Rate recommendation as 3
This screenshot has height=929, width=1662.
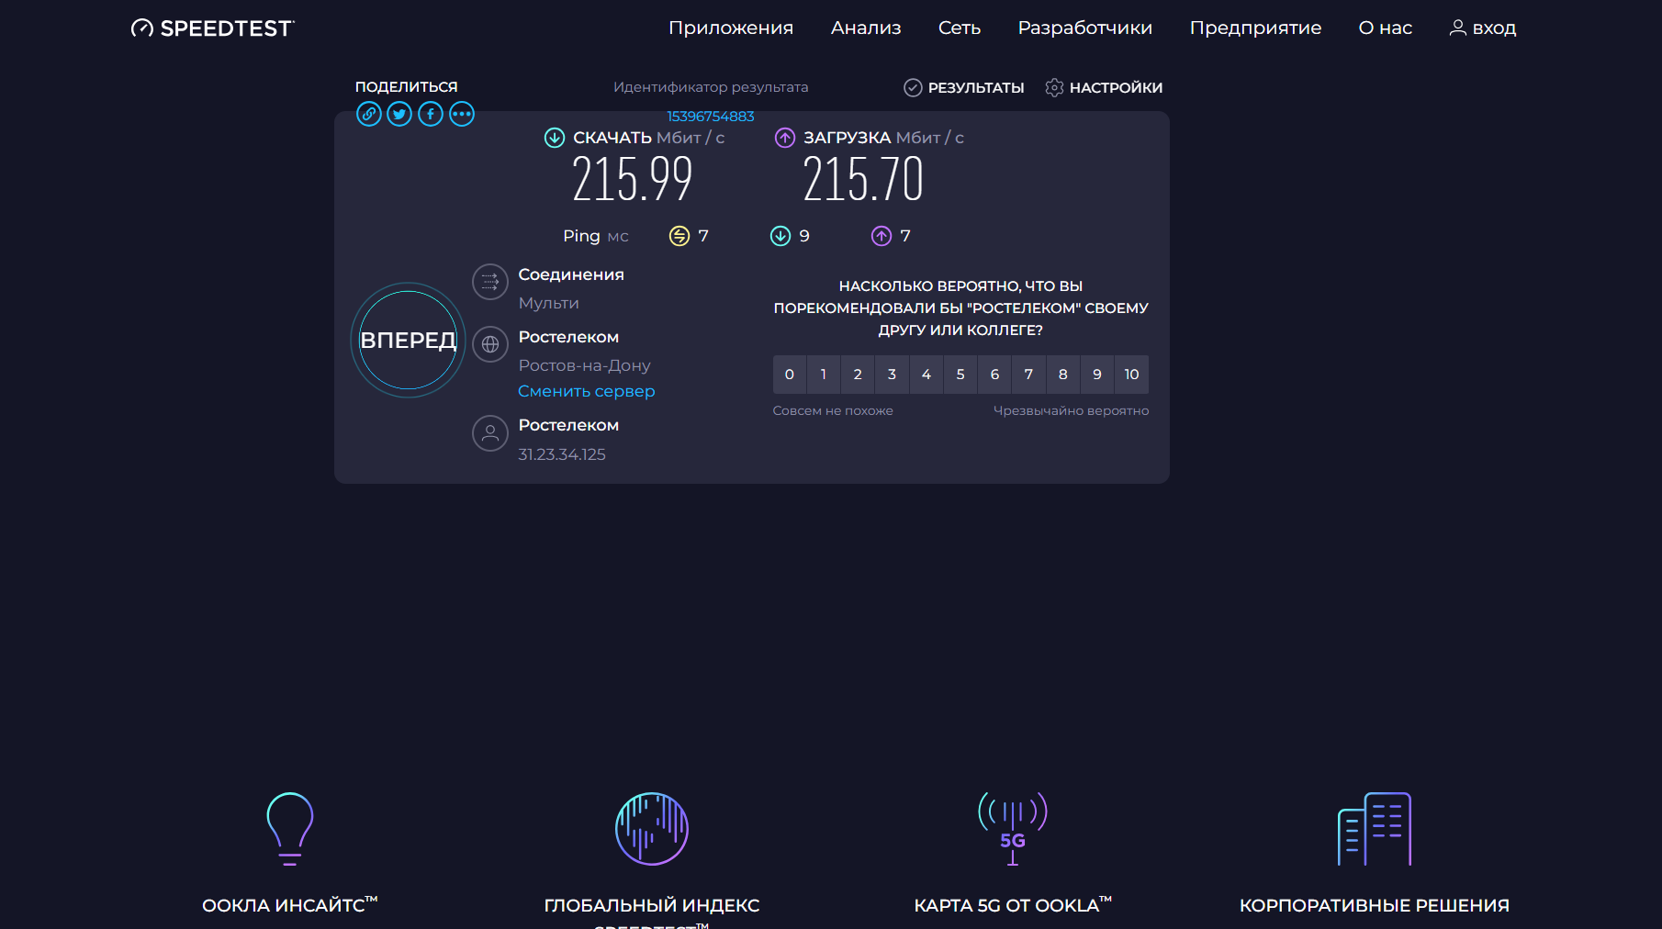tap(892, 375)
